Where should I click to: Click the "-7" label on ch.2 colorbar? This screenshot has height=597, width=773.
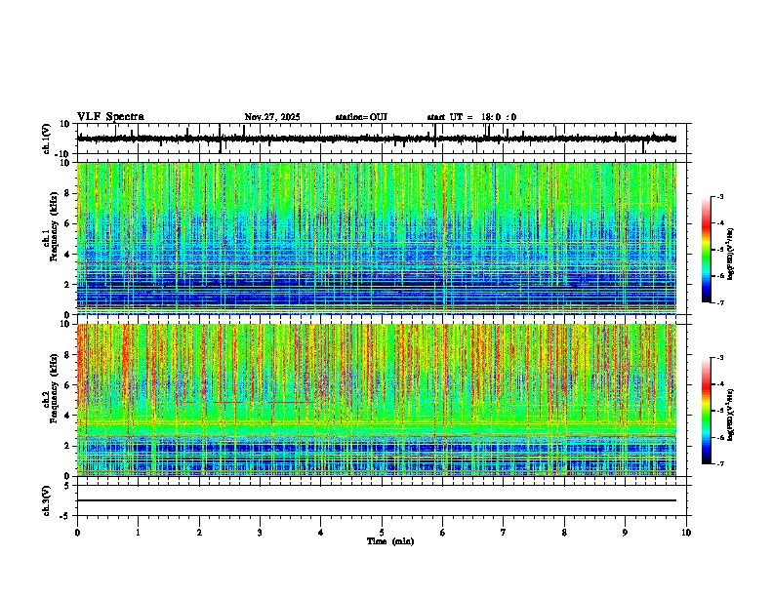pyautogui.click(x=720, y=463)
